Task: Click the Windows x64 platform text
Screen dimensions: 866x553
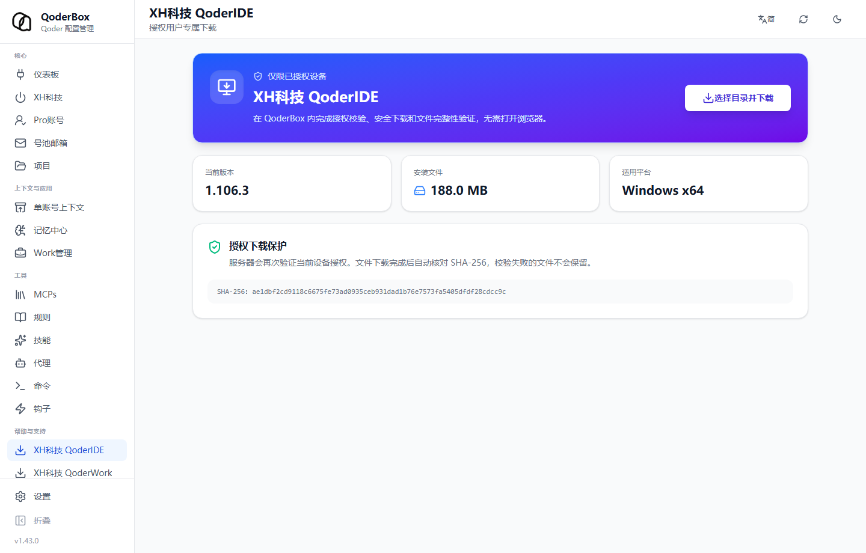Action: click(663, 191)
